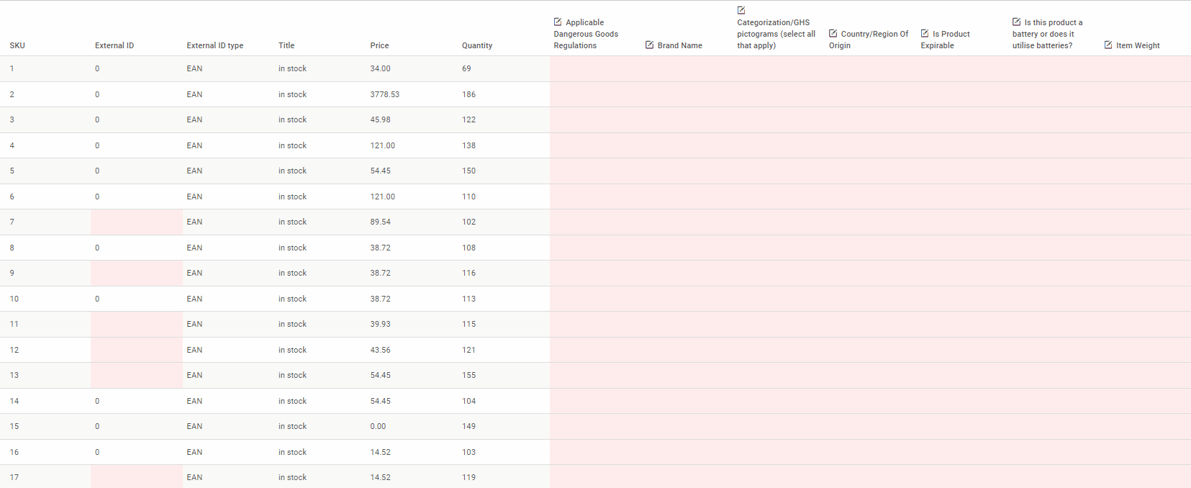Click the edit icon next to Item Weight
Viewport: 1191px width, 488px height.
click(x=1108, y=45)
